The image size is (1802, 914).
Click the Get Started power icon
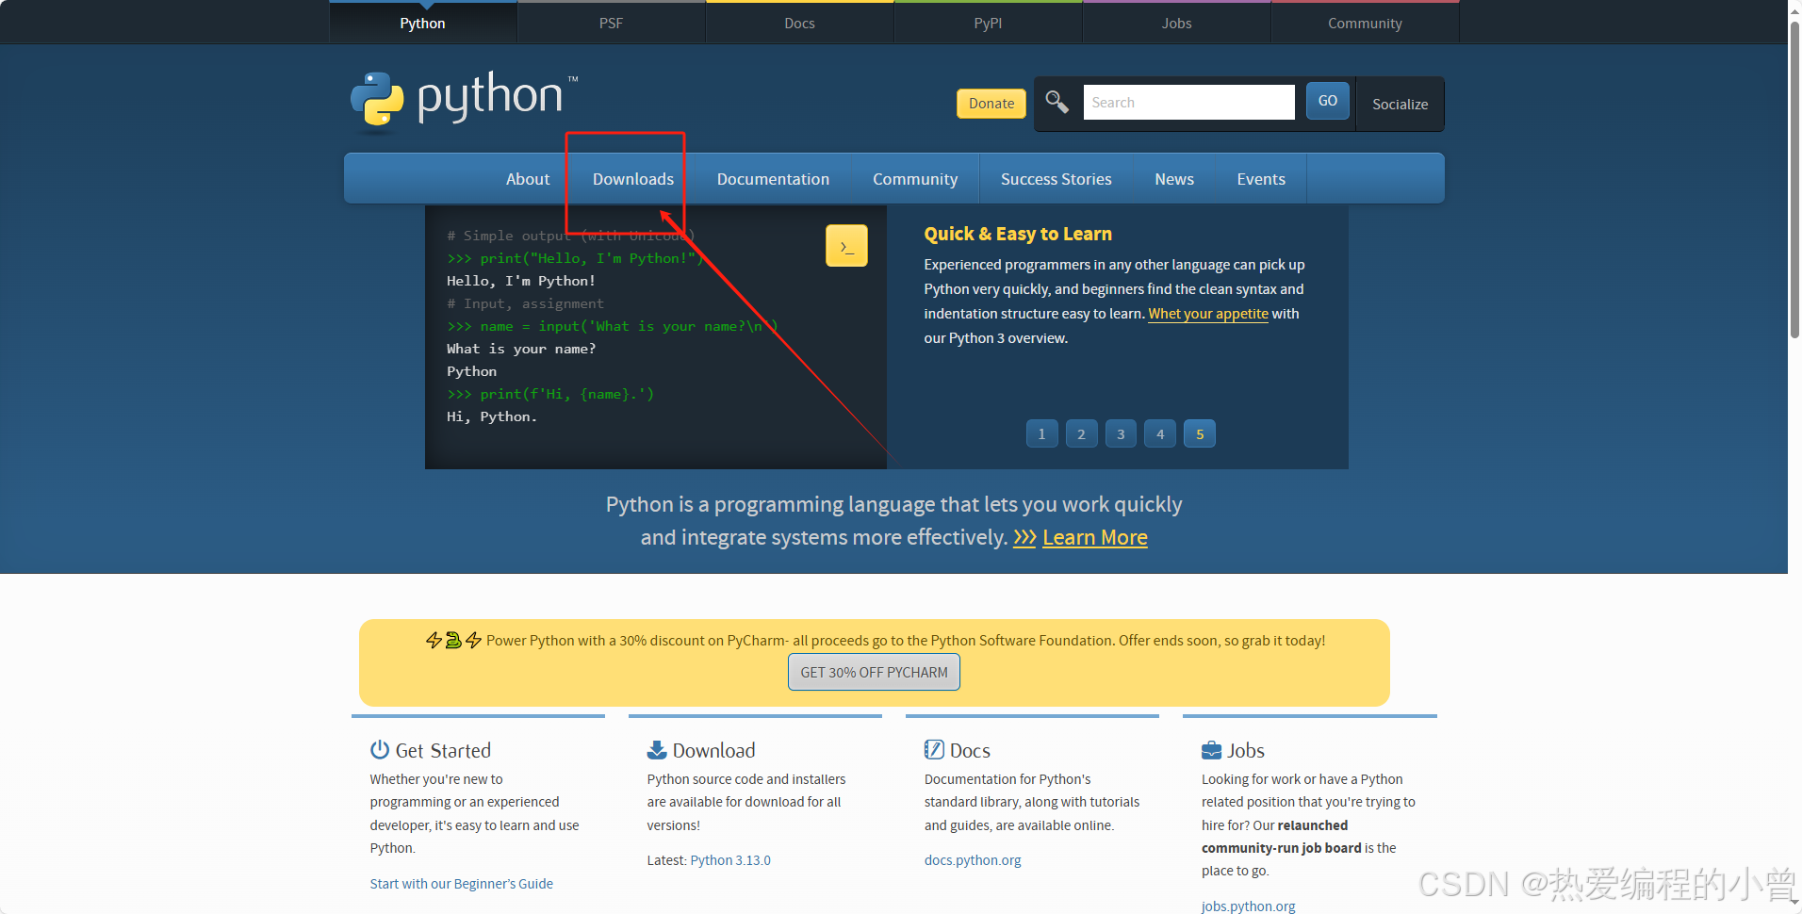380,750
